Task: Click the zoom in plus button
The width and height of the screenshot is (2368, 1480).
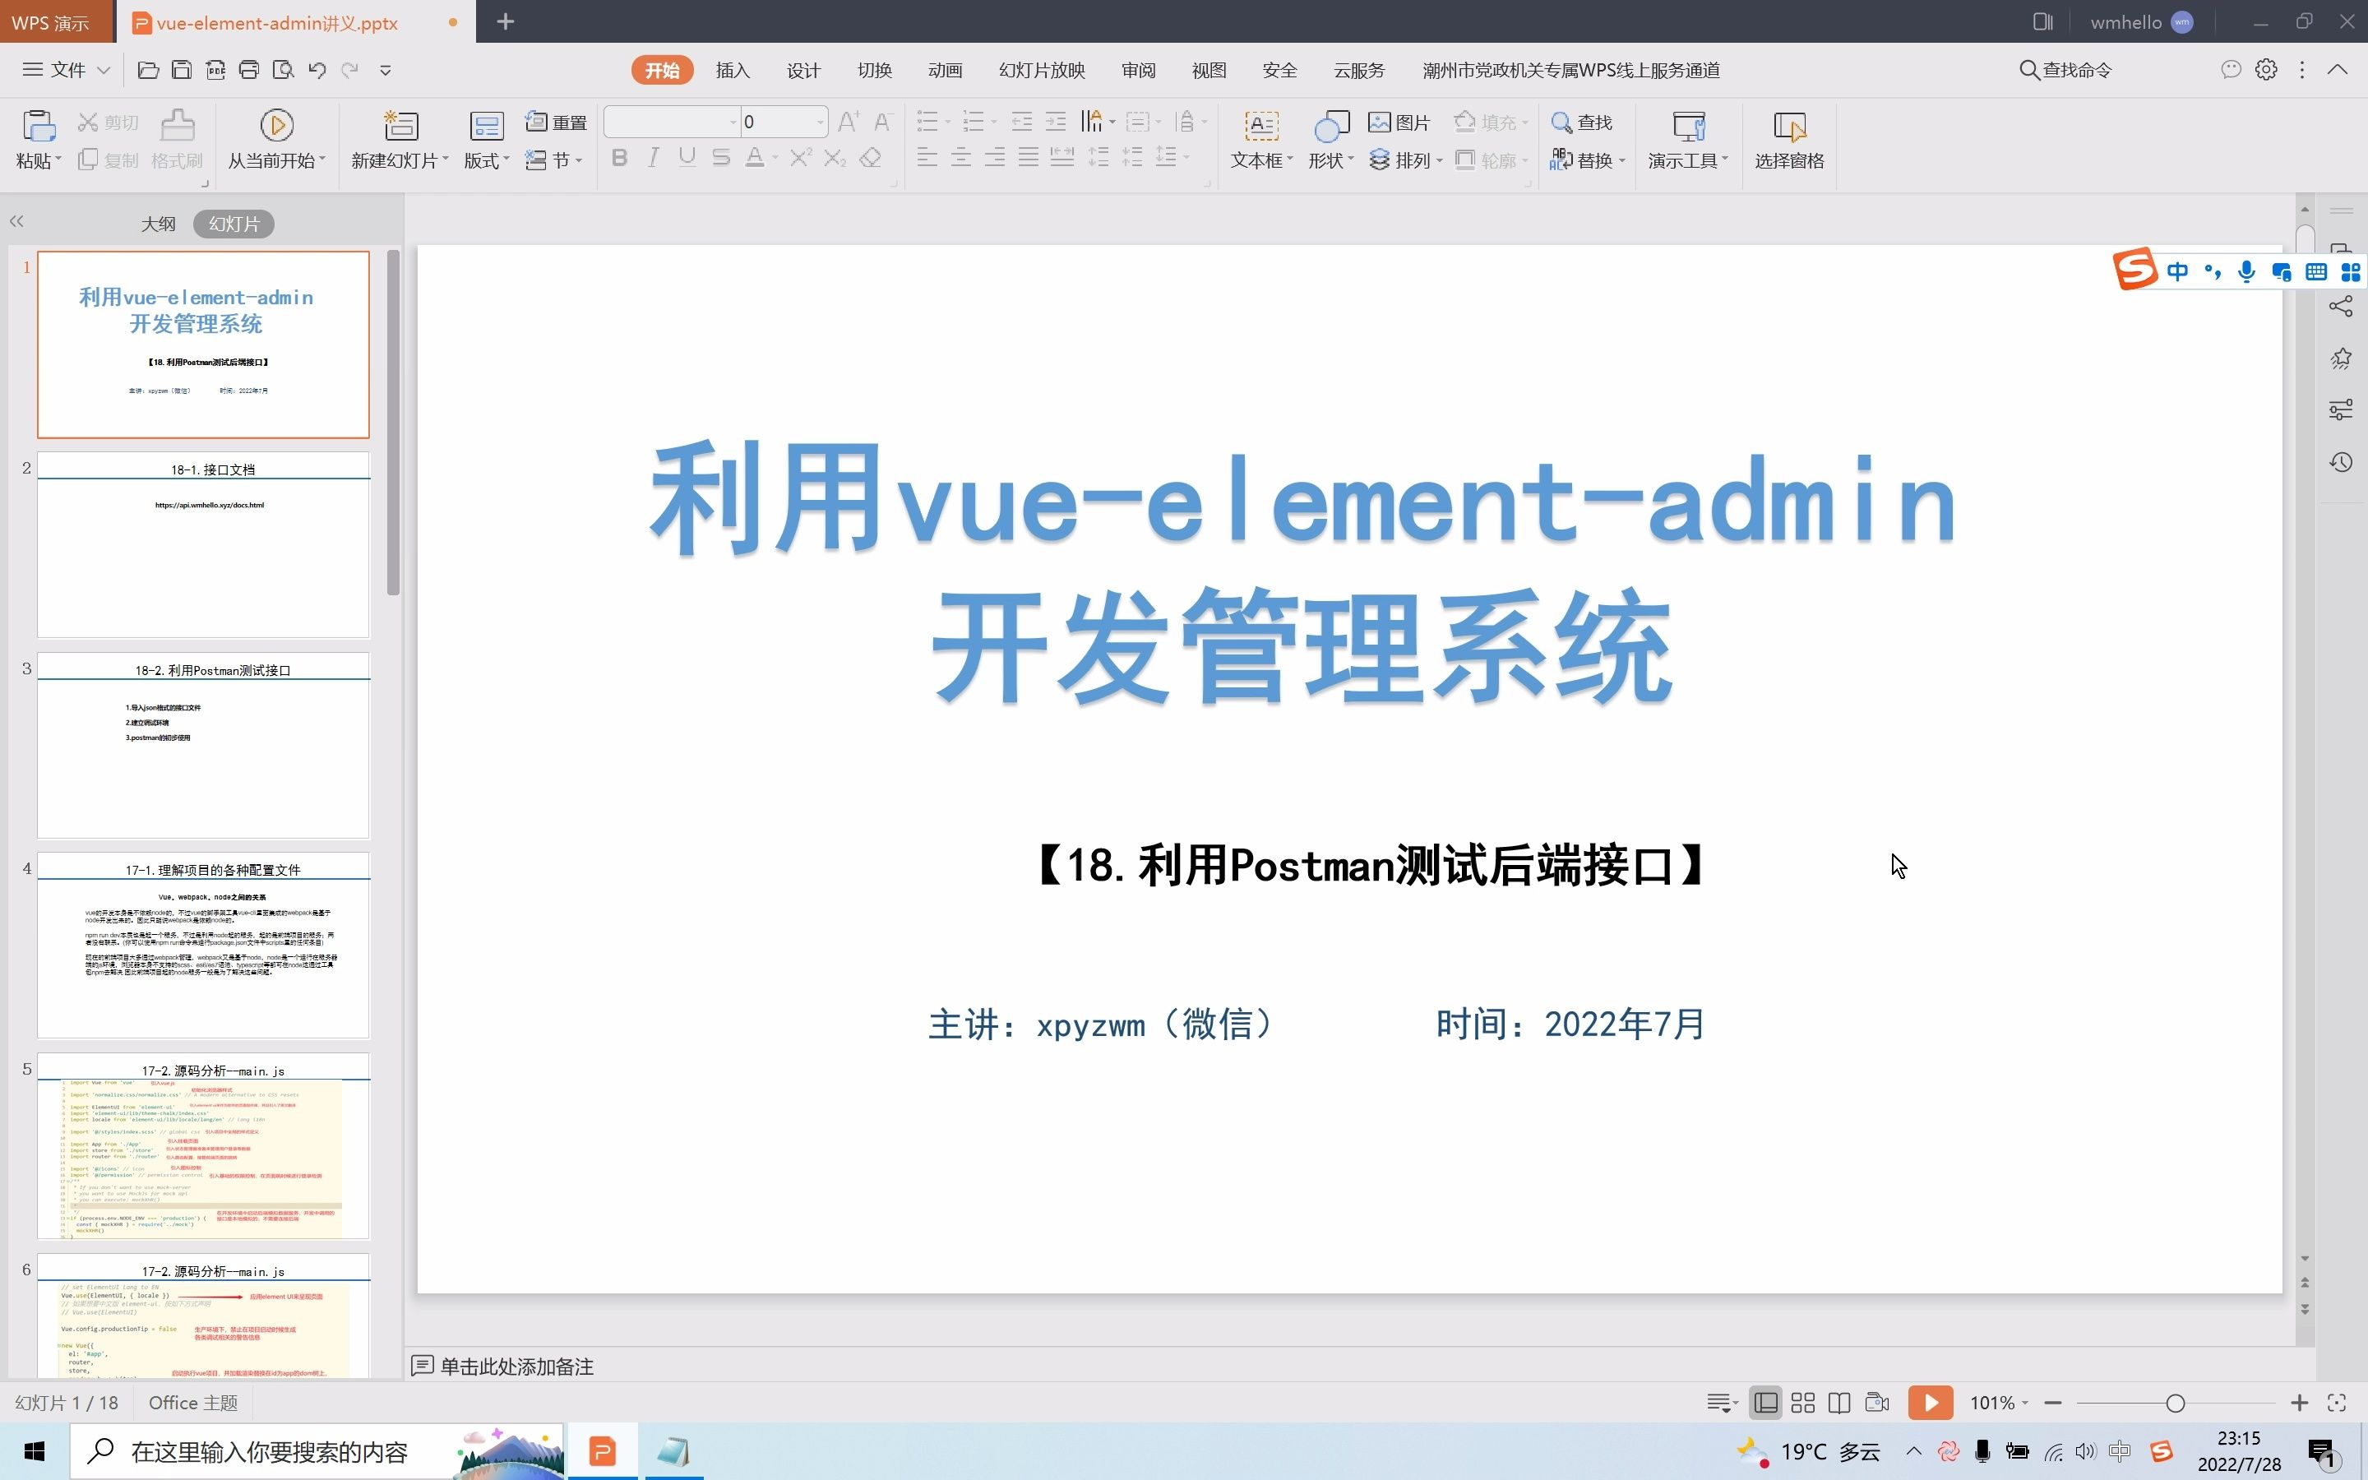Action: [2300, 1403]
